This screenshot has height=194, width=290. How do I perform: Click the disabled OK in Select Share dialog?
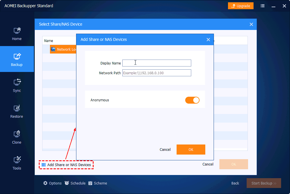click(x=234, y=164)
